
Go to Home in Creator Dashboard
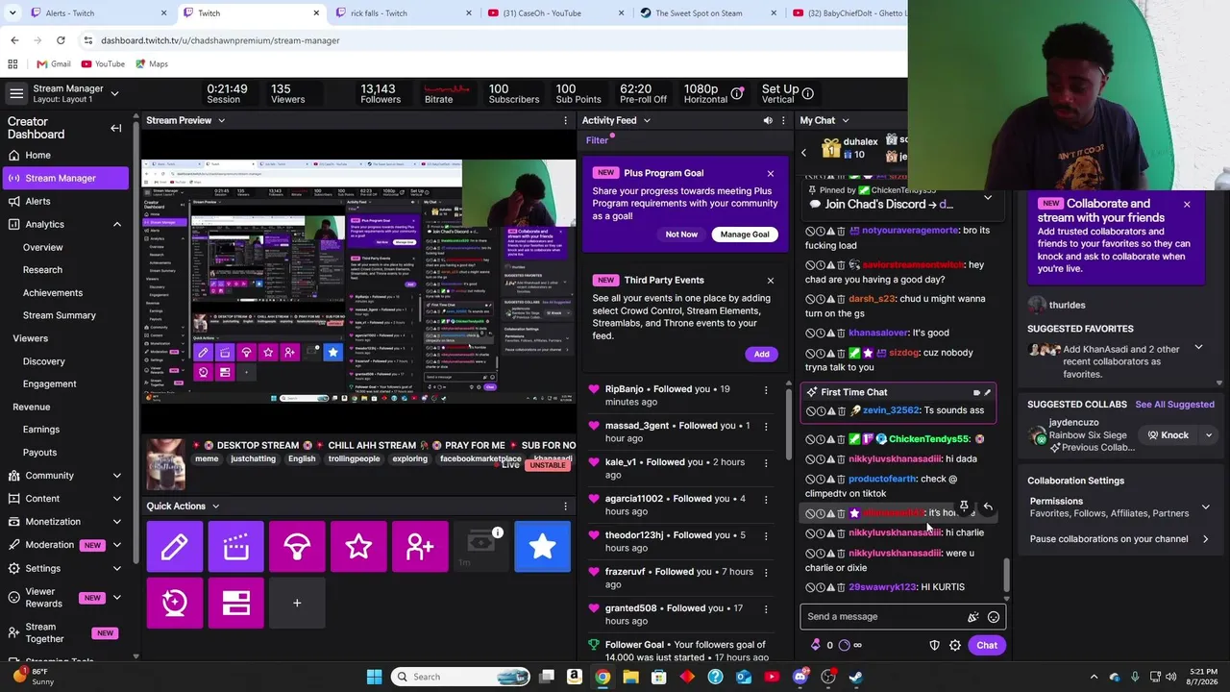click(x=64, y=155)
